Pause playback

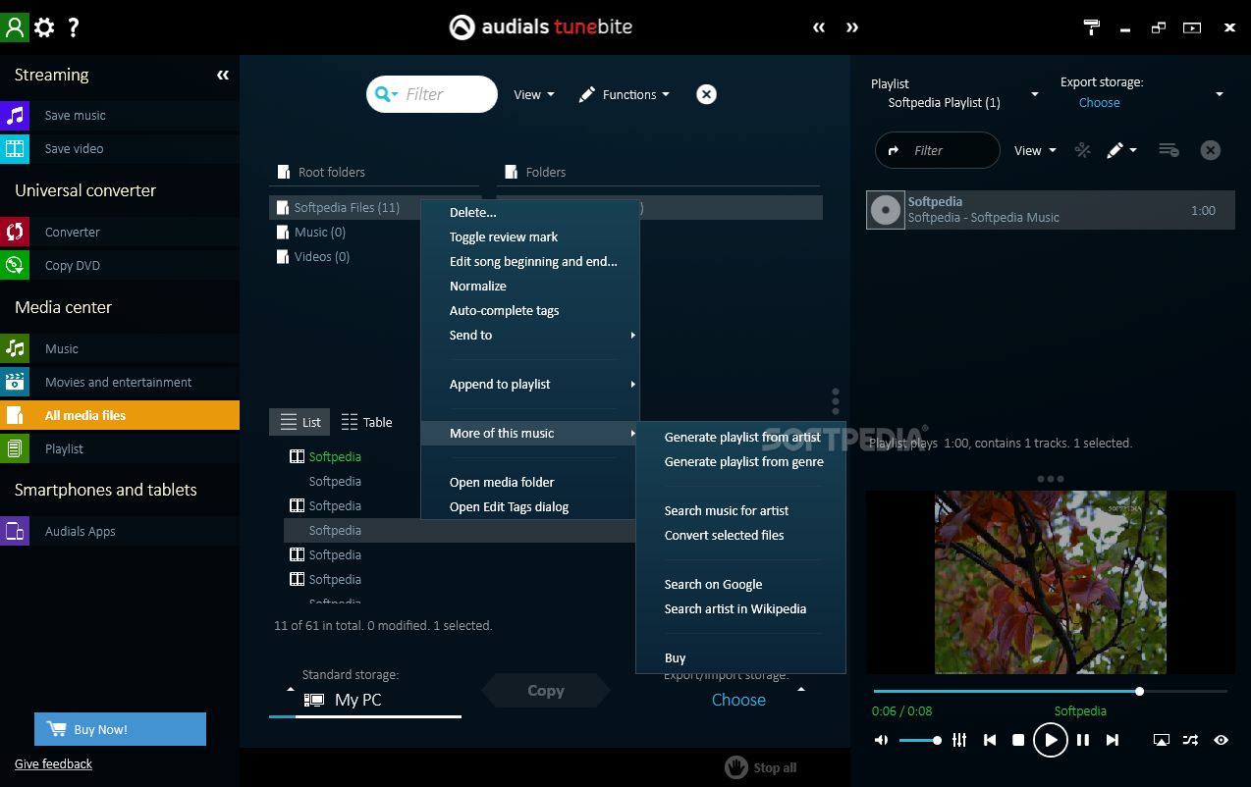pyautogui.click(x=1082, y=740)
